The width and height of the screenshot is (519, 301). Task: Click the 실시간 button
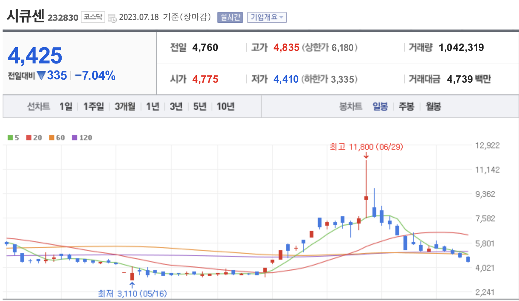[230, 17]
